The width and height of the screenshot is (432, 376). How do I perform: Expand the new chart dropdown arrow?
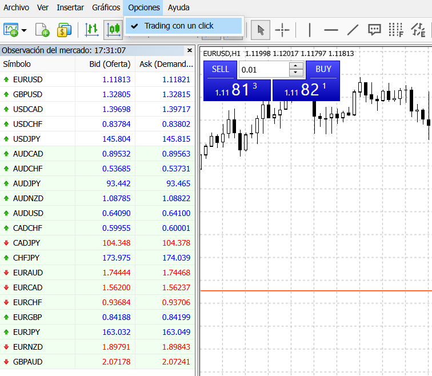click(x=24, y=30)
